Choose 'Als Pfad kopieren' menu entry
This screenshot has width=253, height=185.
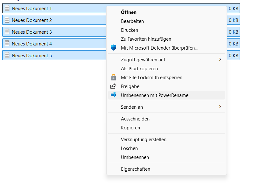click(139, 68)
